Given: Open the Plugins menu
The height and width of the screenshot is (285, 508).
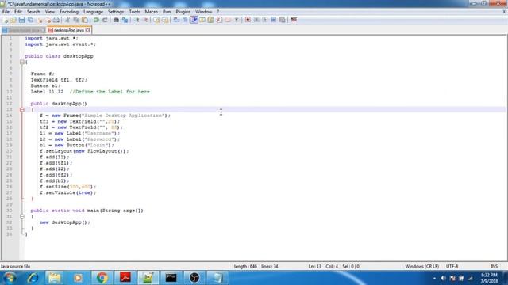Looking at the screenshot, I should [183, 12].
